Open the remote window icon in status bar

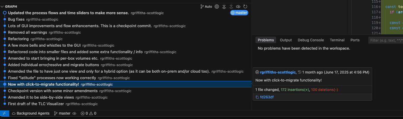coord(4,113)
